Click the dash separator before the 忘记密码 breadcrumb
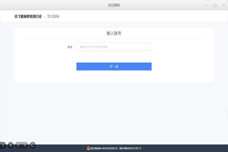Screen dimensions: 228x152 pyautogui.click(x=44, y=17)
